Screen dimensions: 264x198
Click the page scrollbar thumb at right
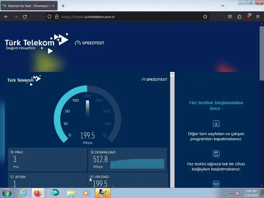[262, 54]
